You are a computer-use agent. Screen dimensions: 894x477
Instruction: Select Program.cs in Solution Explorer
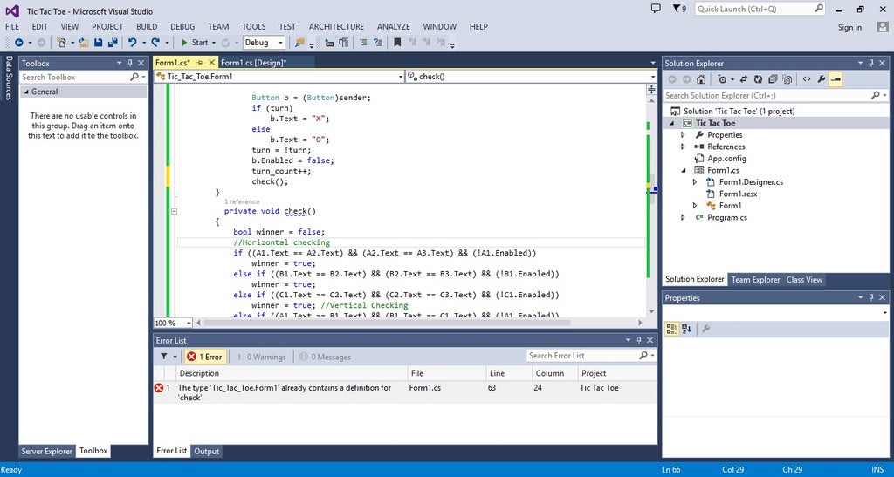pyautogui.click(x=726, y=217)
